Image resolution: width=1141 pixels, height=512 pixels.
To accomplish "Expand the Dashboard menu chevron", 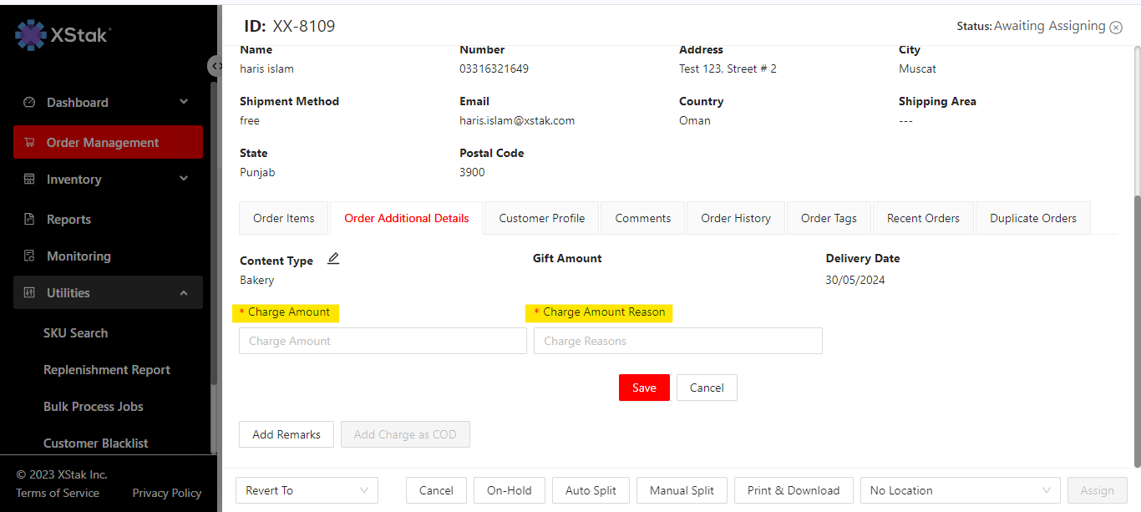I will click(x=184, y=102).
